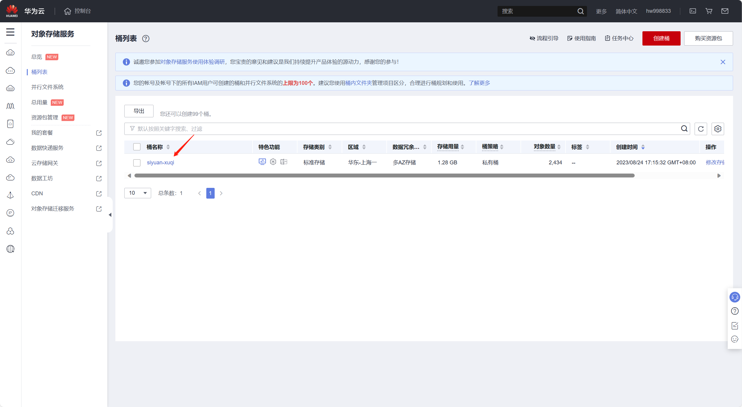
Task: Collapse the sidebar with the arrow handle
Action: coord(110,215)
